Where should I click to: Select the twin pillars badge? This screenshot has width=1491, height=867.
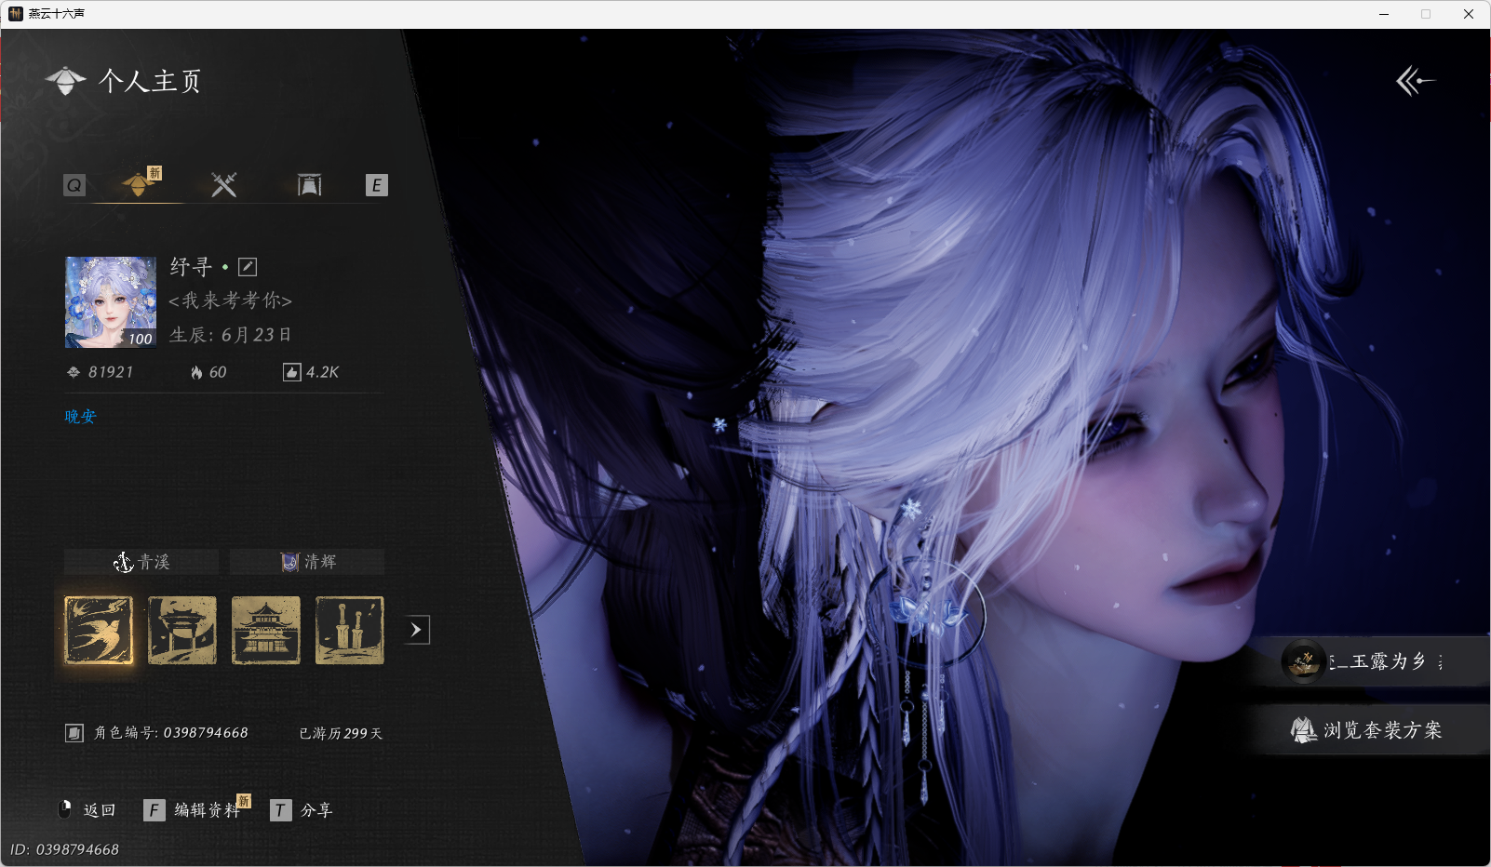pyautogui.click(x=350, y=631)
